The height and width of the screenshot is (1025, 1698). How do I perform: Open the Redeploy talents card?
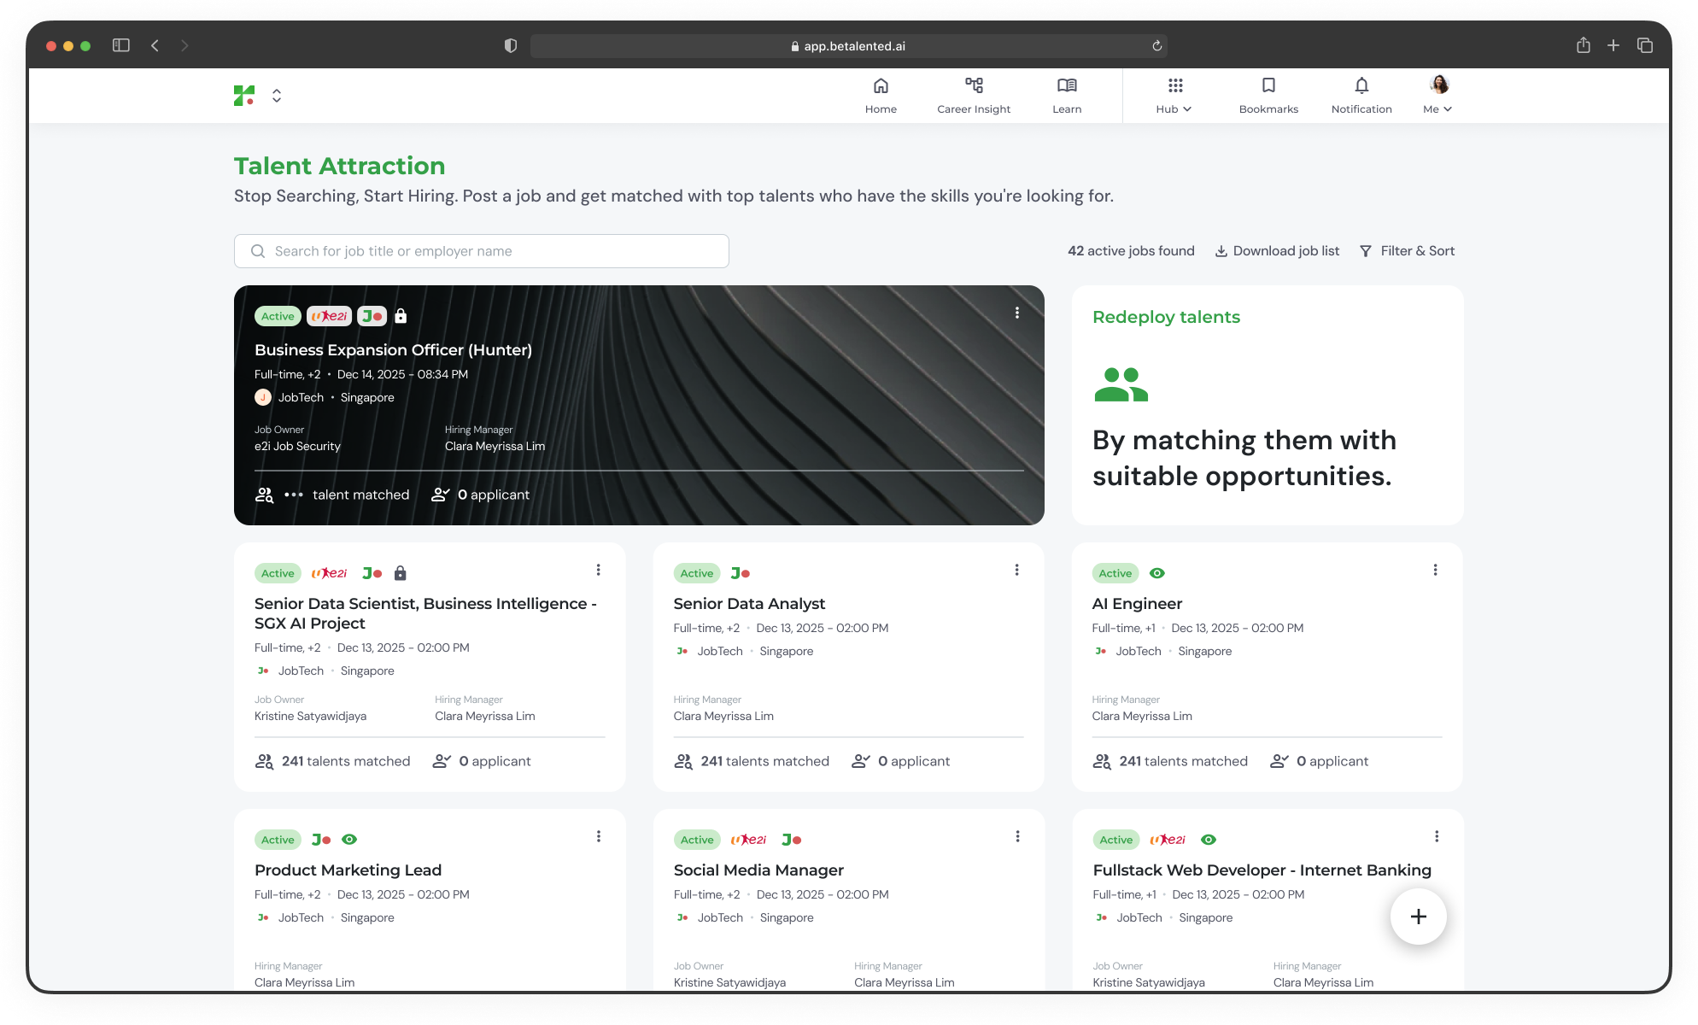tap(1268, 405)
